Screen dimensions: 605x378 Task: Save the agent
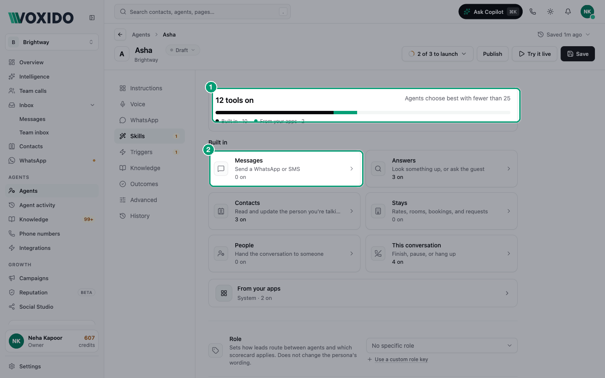[578, 54]
